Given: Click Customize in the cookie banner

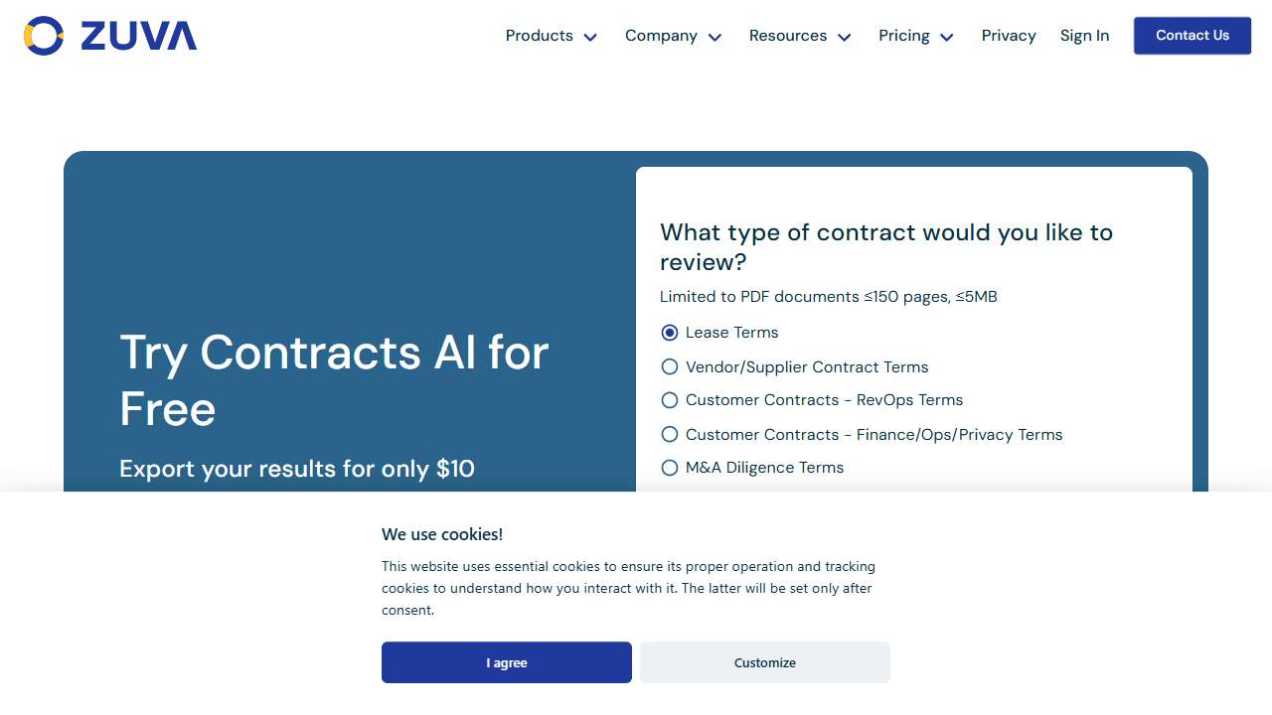Looking at the screenshot, I should (x=765, y=662).
